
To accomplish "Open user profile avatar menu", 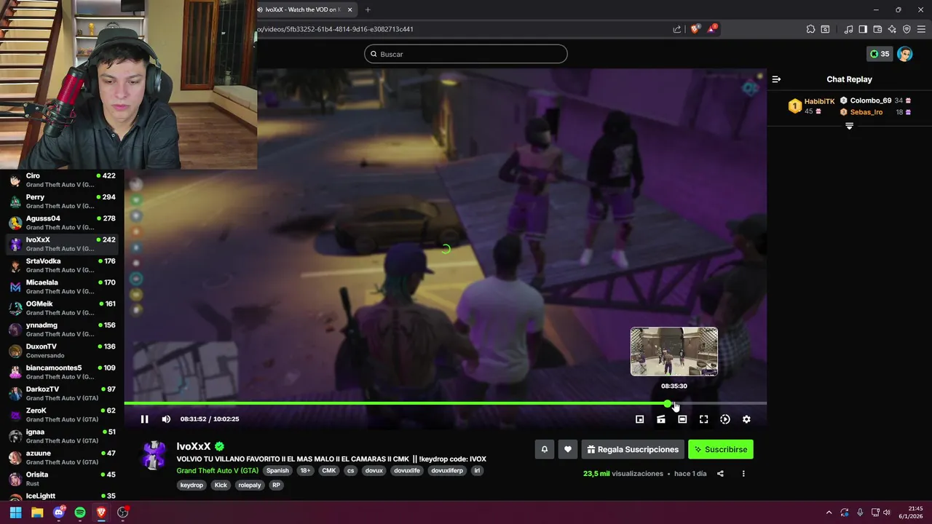I will point(904,54).
